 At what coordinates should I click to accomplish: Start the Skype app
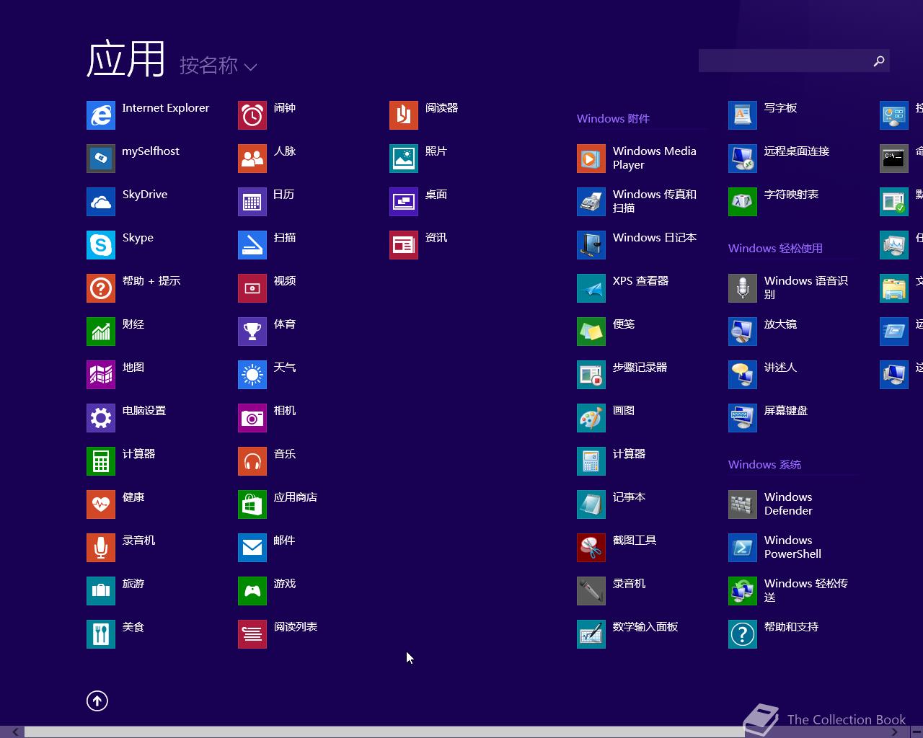point(101,245)
